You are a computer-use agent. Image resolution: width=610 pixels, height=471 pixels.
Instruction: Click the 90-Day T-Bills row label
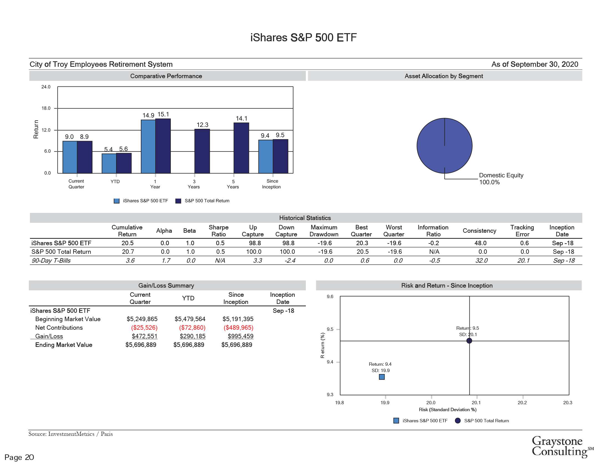[51, 261]
